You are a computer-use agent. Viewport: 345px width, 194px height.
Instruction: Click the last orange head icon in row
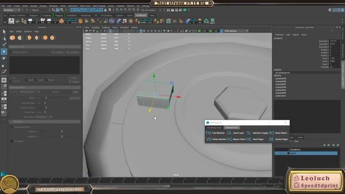(x=52, y=38)
